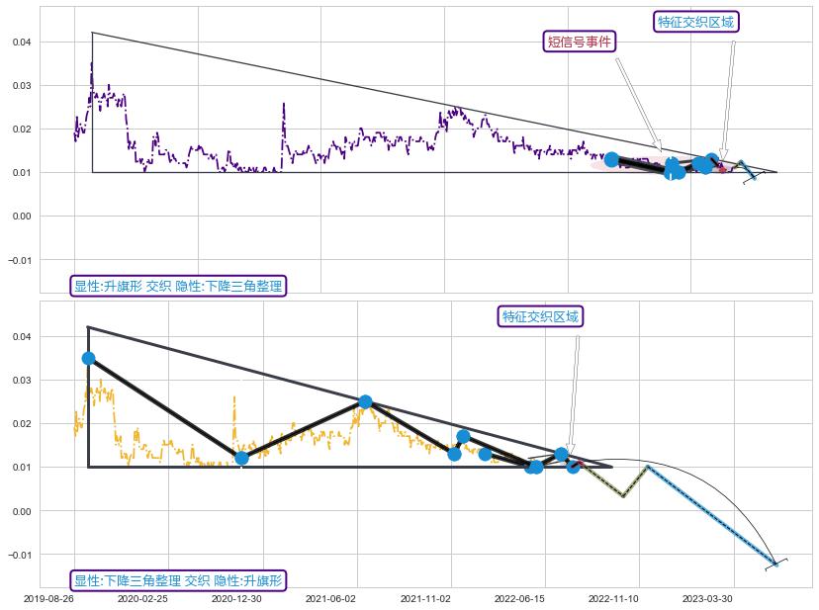Viewport: 819px width, 610px height.
Task: Click the leftmost large blue marker in upper chart
Action: click(611, 159)
